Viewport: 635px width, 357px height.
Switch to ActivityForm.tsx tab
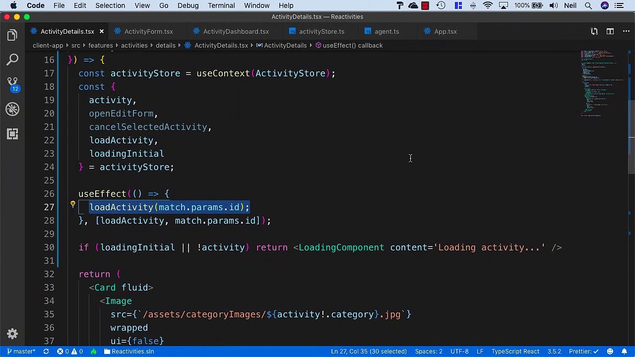tap(148, 31)
